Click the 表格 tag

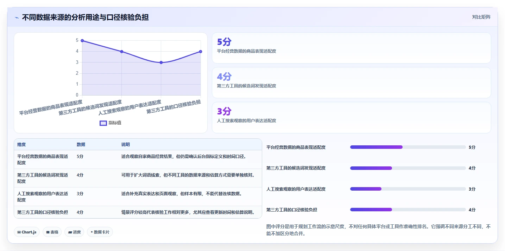[52, 232]
